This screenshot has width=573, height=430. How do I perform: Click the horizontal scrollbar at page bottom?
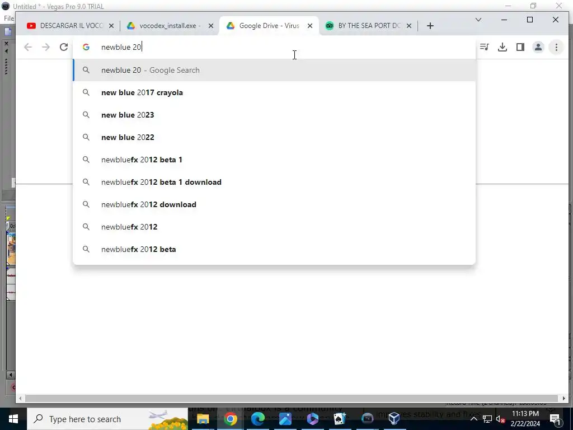(x=291, y=398)
